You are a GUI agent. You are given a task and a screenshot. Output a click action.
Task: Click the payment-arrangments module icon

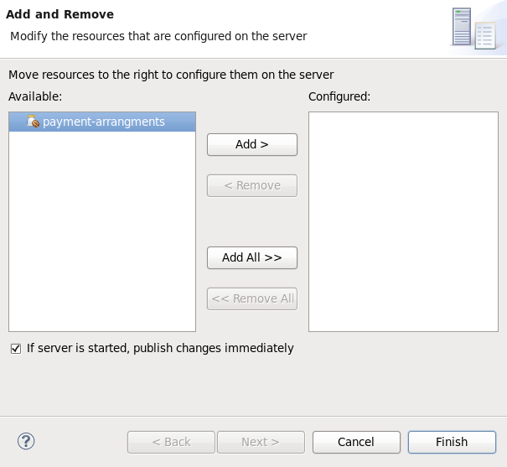pos(34,122)
